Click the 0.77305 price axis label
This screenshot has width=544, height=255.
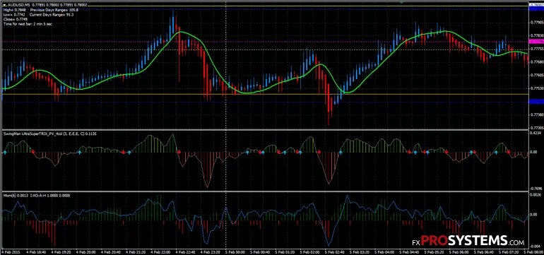[537, 127]
